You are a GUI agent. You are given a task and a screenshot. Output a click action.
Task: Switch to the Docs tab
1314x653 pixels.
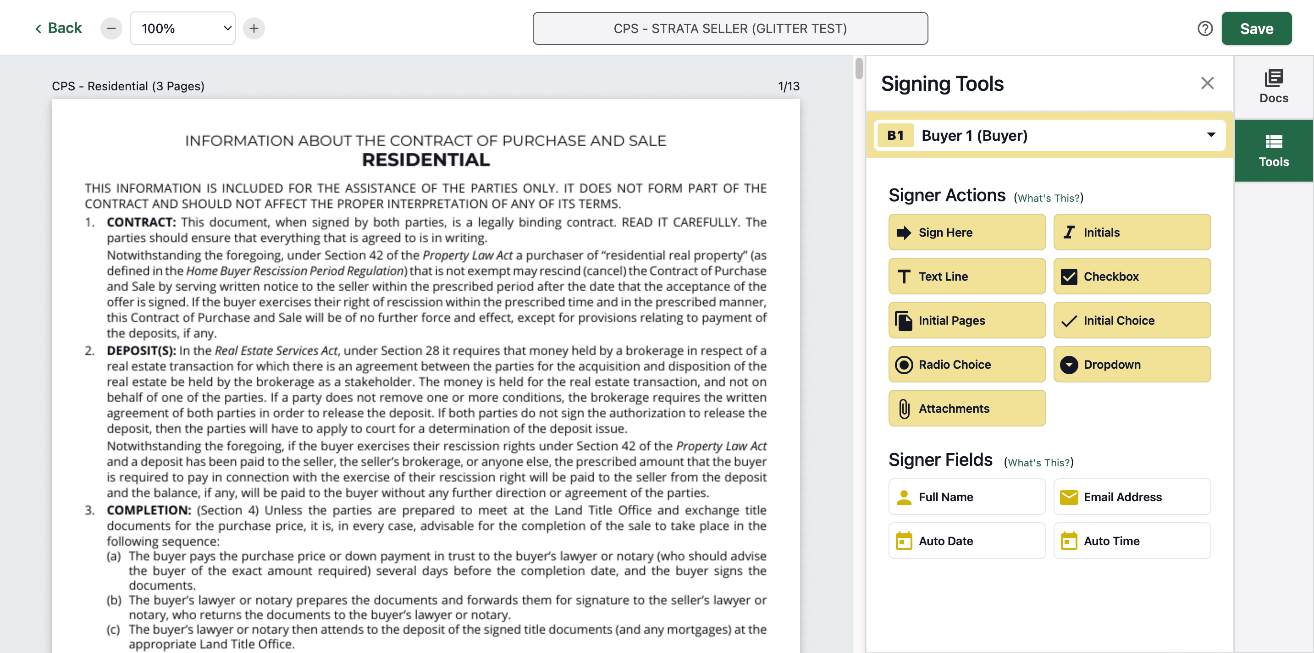(x=1274, y=87)
